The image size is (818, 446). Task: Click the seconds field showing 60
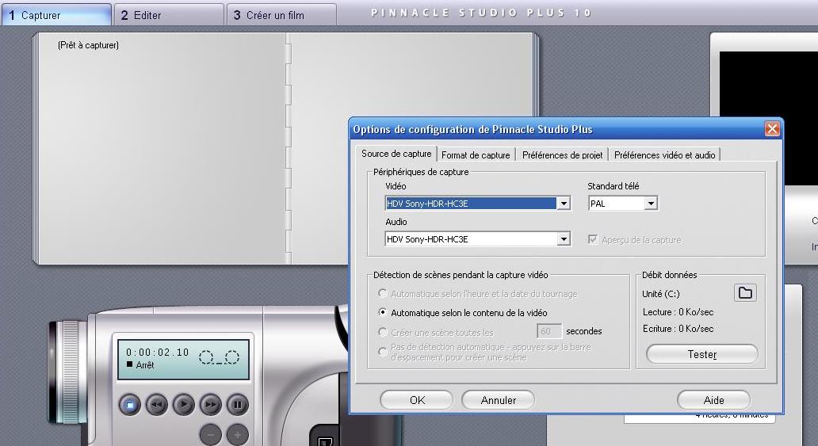549,331
